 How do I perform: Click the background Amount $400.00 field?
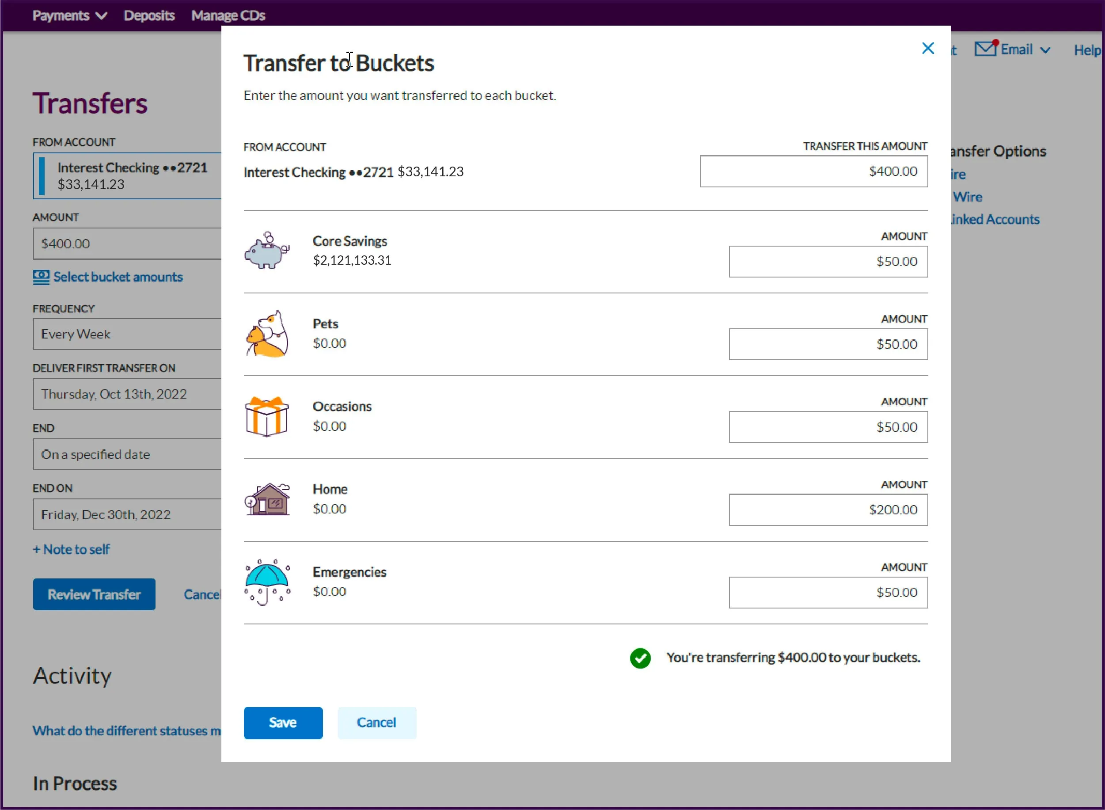[127, 243]
